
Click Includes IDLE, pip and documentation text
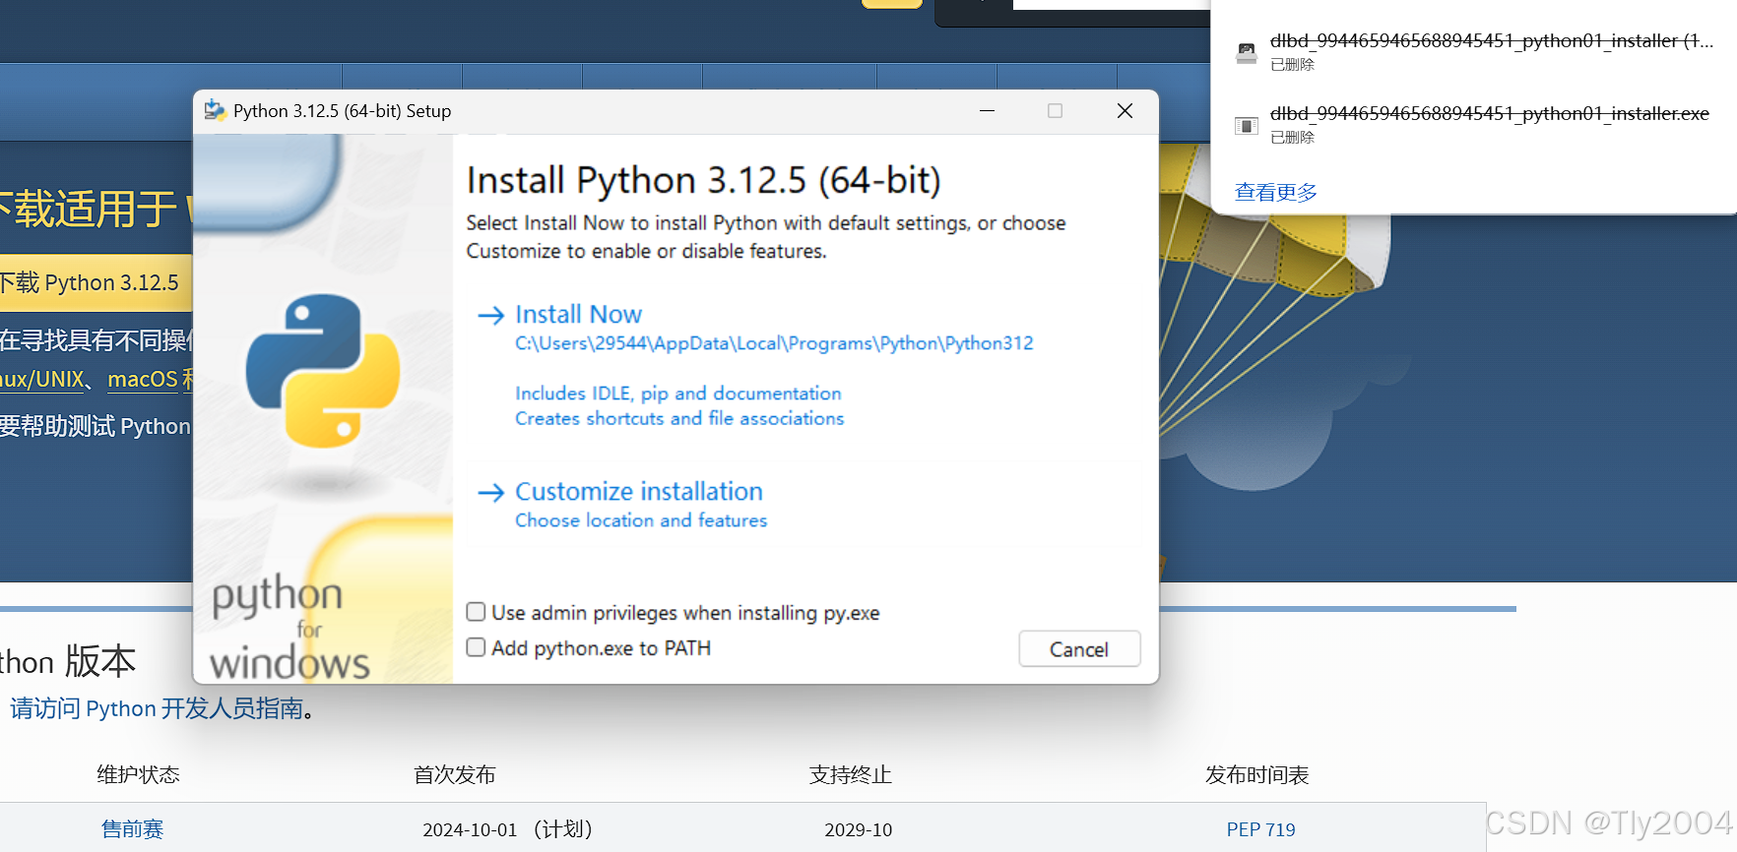click(678, 394)
